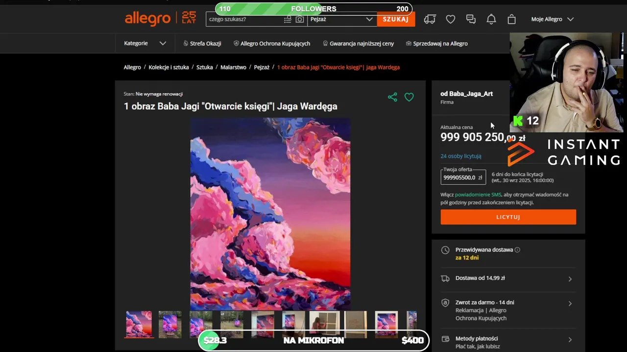627x352 pixels.
Task: Go to Sztuka breadcrumb
Action: 205,67
